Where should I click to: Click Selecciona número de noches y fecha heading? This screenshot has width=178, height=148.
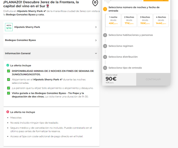tap(134, 9)
